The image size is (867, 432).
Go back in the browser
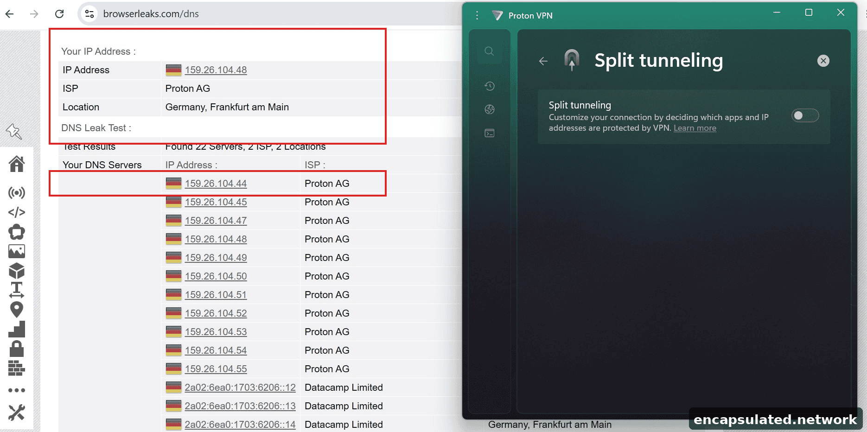[x=10, y=14]
